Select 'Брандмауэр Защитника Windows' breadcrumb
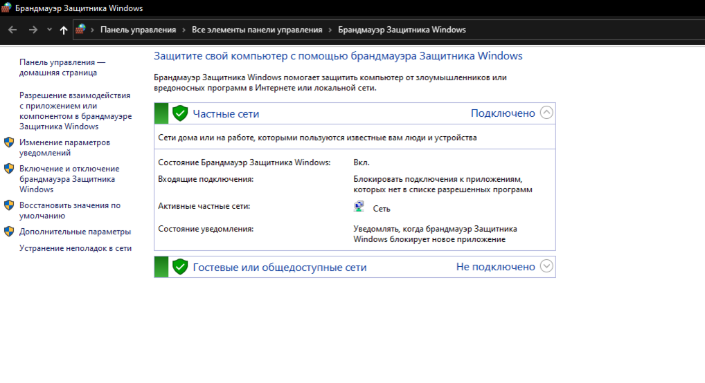705x383 pixels. click(402, 30)
